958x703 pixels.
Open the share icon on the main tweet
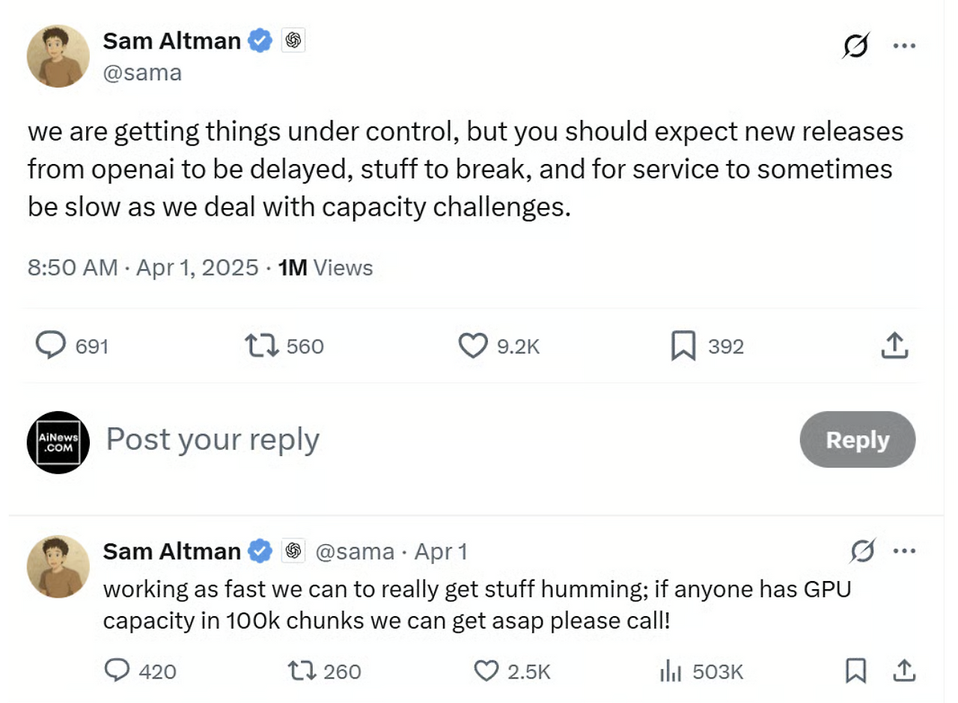click(x=894, y=345)
